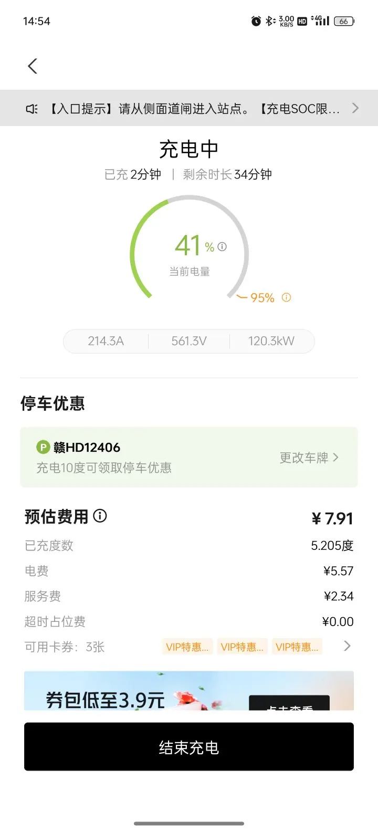Expand available coupons list chevron
The image size is (378, 832).
346,646
